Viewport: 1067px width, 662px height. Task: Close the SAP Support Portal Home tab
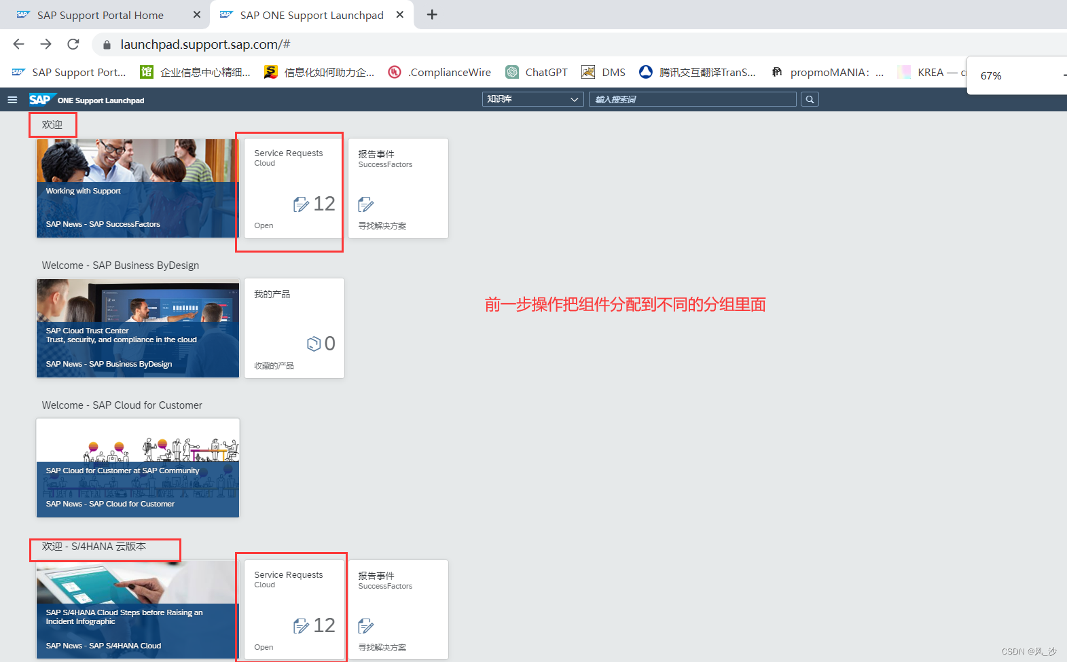click(197, 14)
